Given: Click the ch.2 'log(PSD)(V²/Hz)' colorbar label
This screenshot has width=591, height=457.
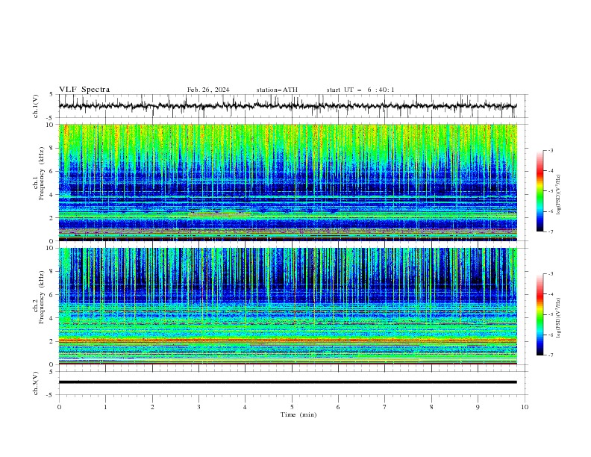Looking at the screenshot, I should pos(558,317).
